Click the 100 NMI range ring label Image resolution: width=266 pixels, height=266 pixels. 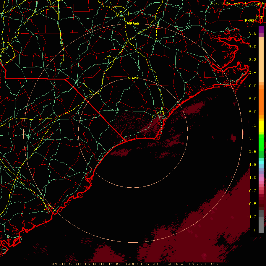[133, 23]
